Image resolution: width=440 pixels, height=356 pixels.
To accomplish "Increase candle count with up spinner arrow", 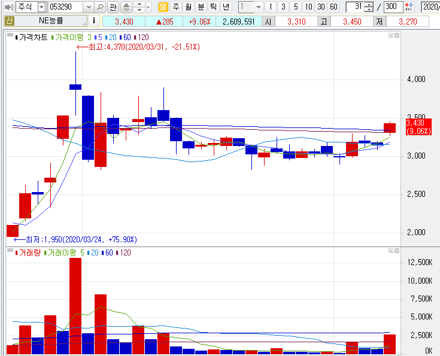I will pyautogui.click(x=368, y=5).
